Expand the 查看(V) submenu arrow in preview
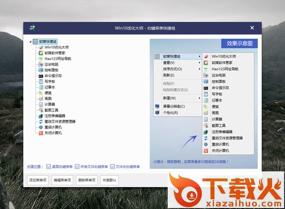This screenshot has width=285, height=209. [x=198, y=62]
